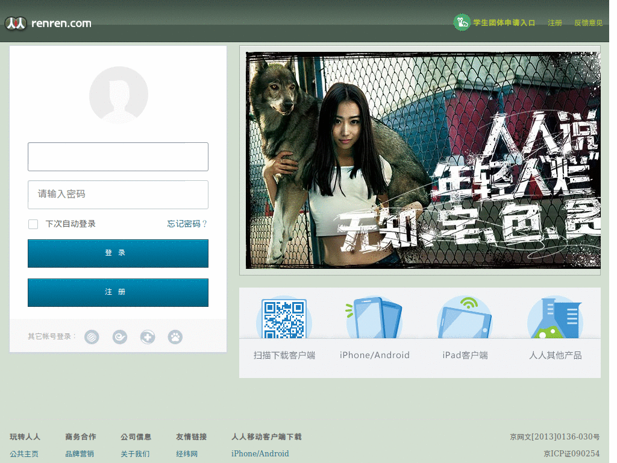The width and height of the screenshot is (617, 463).
Task: Open footer iPhone/Android download link
Action: coord(260,453)
